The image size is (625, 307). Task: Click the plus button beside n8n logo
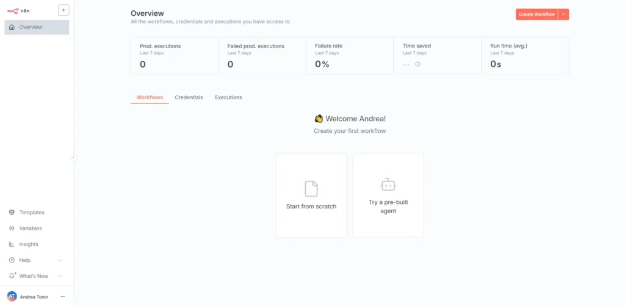[63, 10]
